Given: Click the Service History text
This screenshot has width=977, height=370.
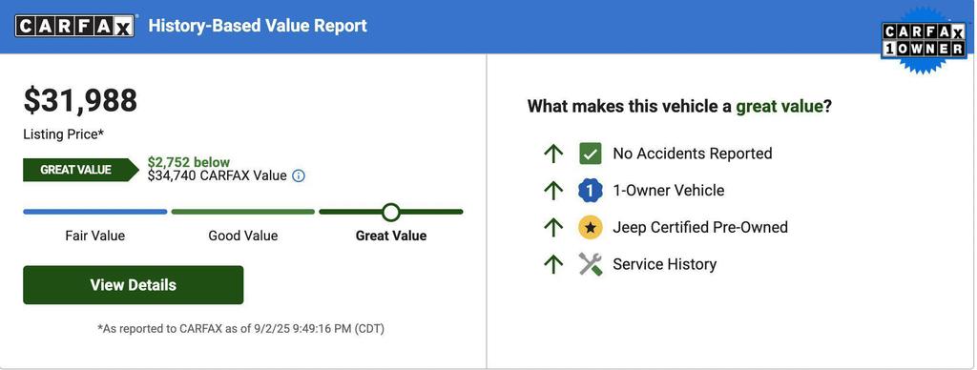Looking at the screenshot, I should point(665,264).
